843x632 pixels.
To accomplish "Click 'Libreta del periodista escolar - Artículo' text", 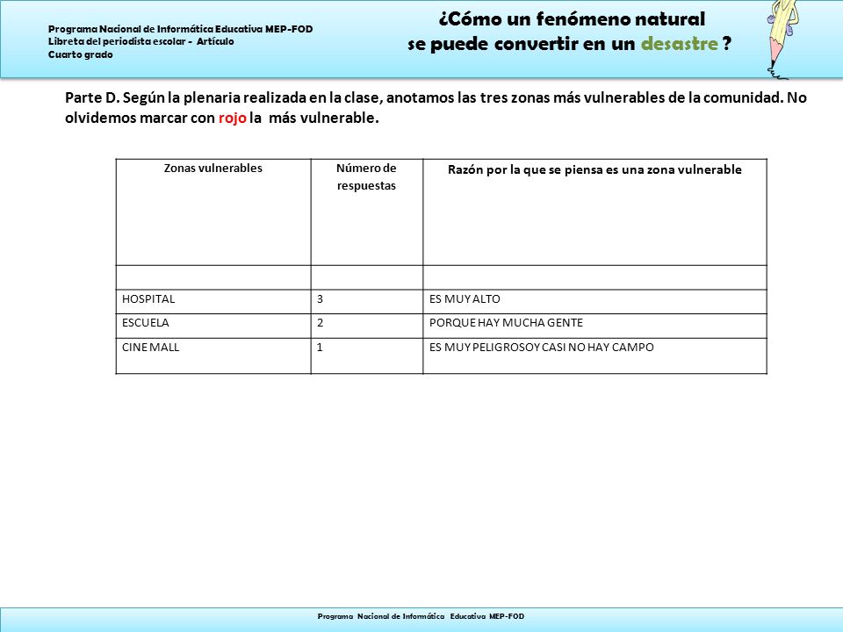I will click(x=140, y=41).
